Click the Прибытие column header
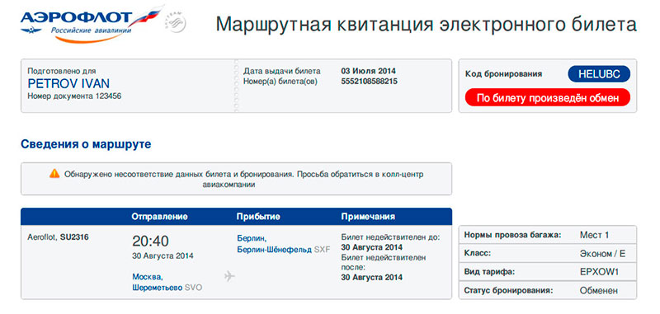 point(258,217)
